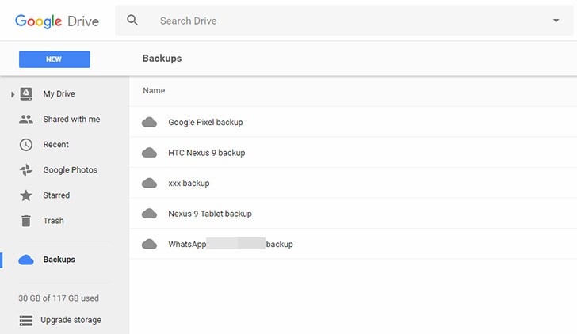
Task: Select the Recent clock icon
Action: tap(26, 145)
